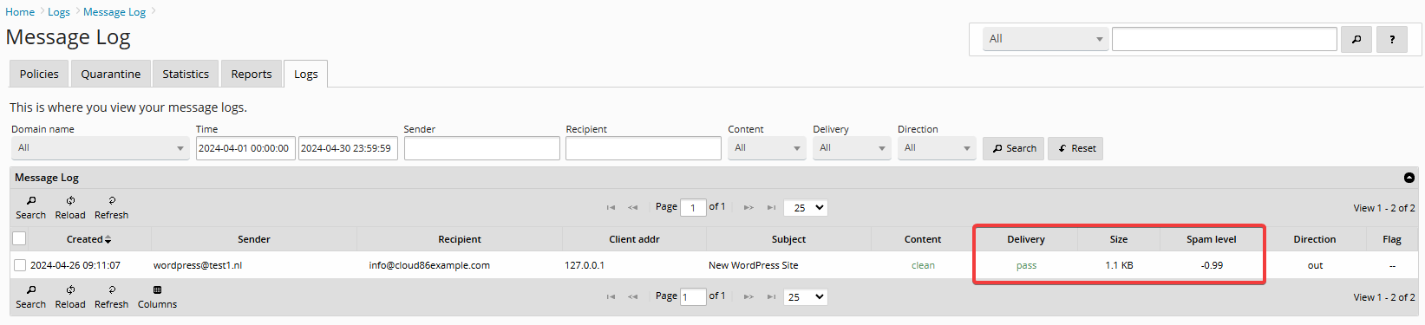The image size is (1425, 325).
Task: Sort by the Delivery column header
Action: coord(1026,239)
